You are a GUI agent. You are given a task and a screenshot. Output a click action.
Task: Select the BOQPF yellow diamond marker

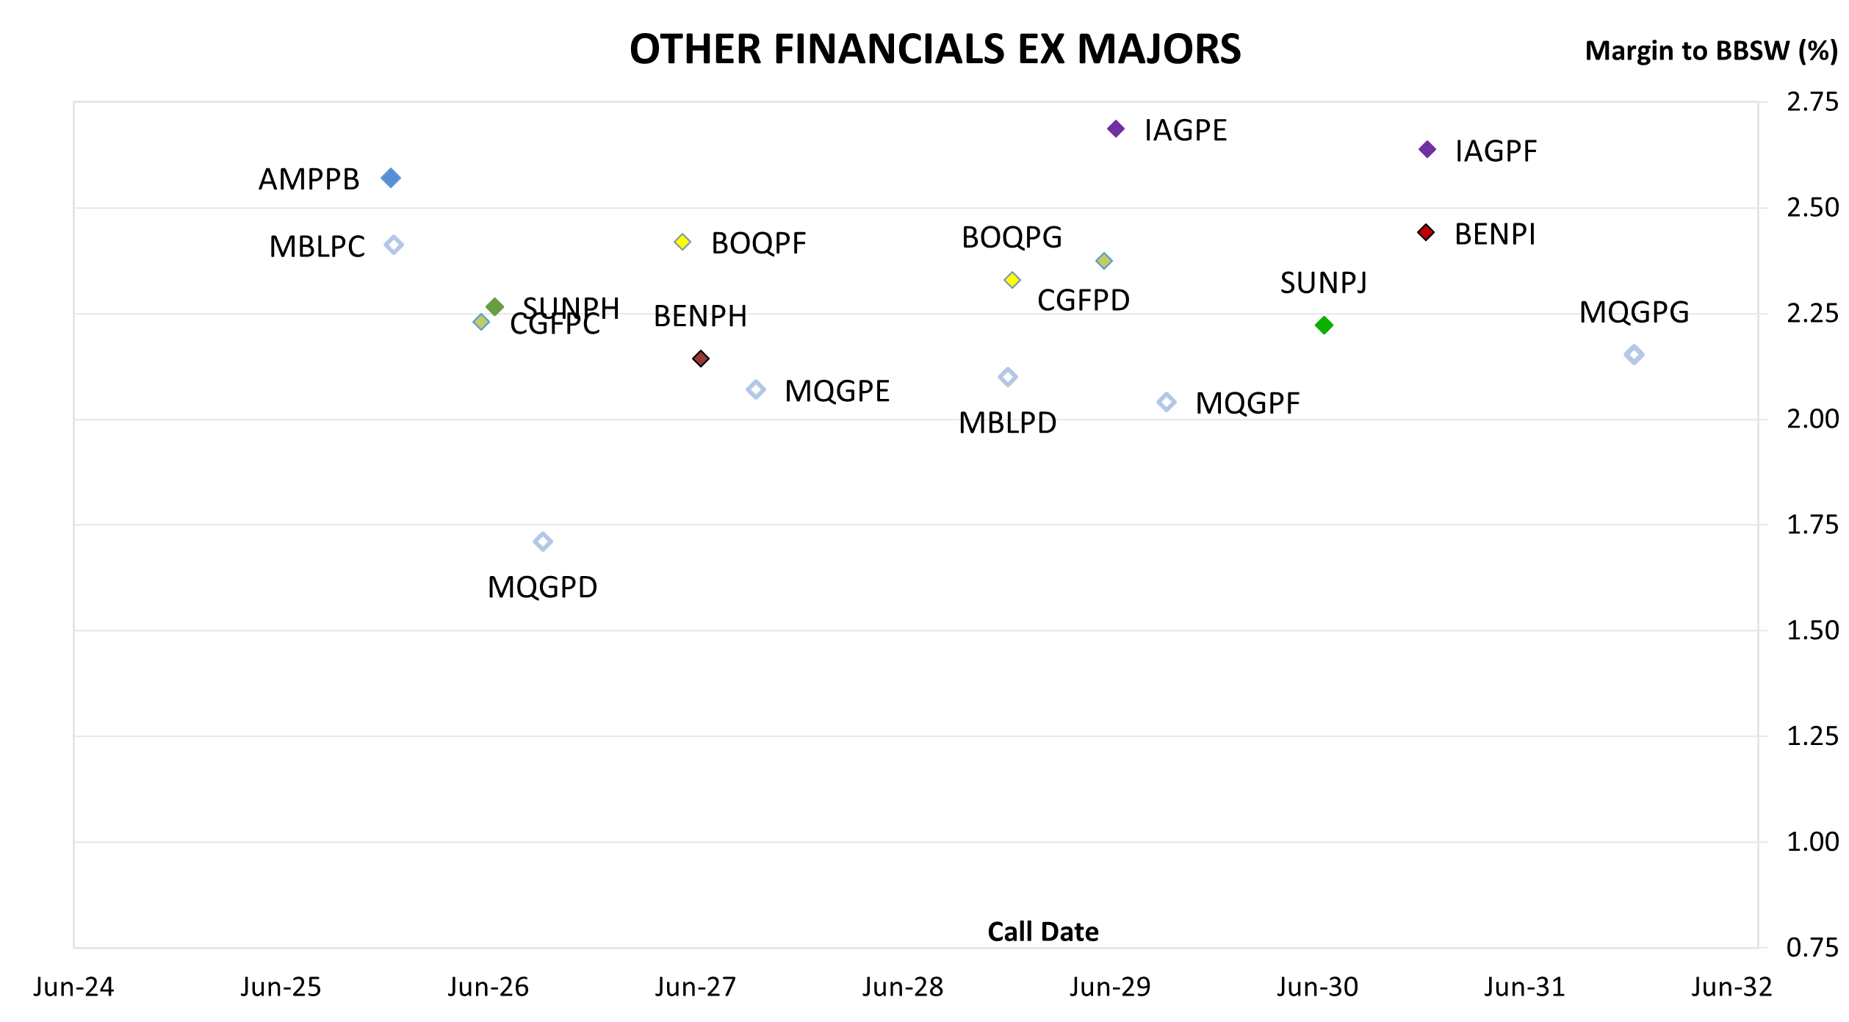pyautogui.click(x=682, y=242)
